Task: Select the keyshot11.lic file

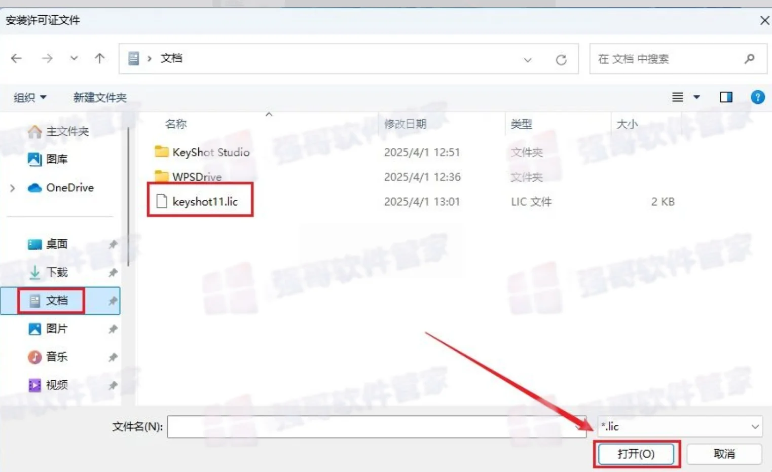Action: point(205,202)
